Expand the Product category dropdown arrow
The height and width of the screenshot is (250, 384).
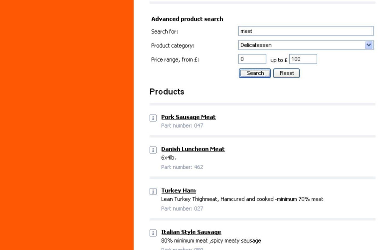369,45
